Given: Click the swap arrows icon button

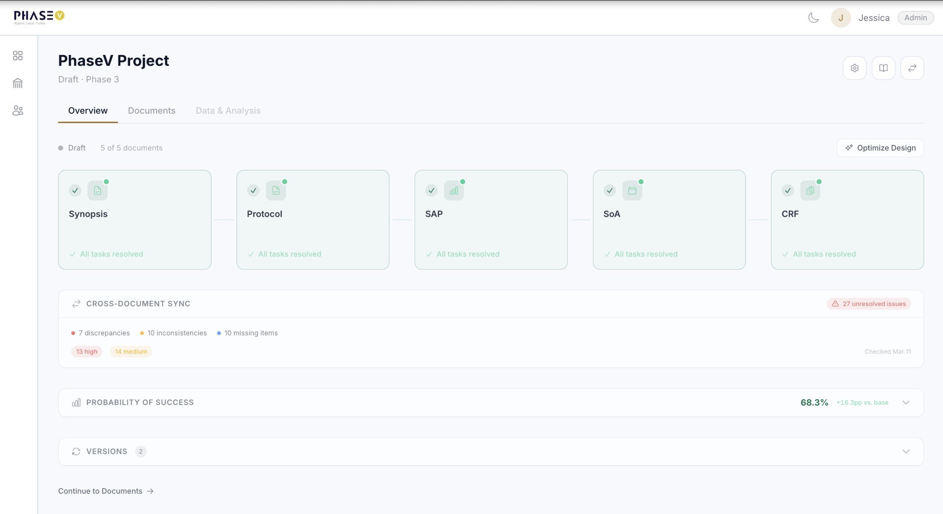Looking at the screenshot, I should pyautogui.click(x=912, y=68).
